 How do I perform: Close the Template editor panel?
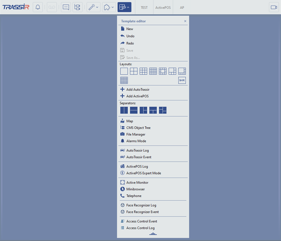click(185, 21)
